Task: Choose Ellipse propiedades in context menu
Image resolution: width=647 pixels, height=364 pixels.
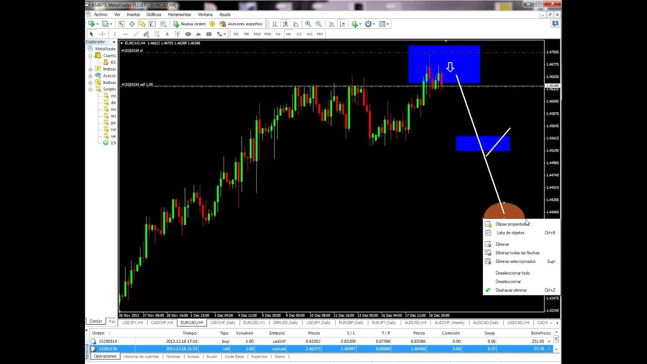Action: click(521, 224)
